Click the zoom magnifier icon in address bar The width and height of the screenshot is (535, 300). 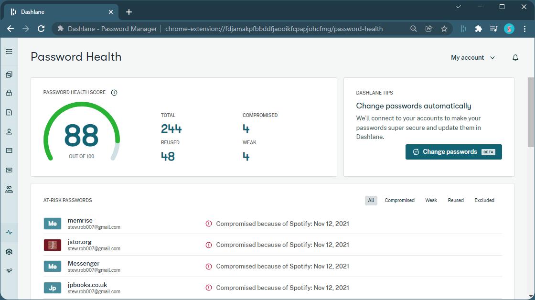pyautogui.click(x=414, y=29)
